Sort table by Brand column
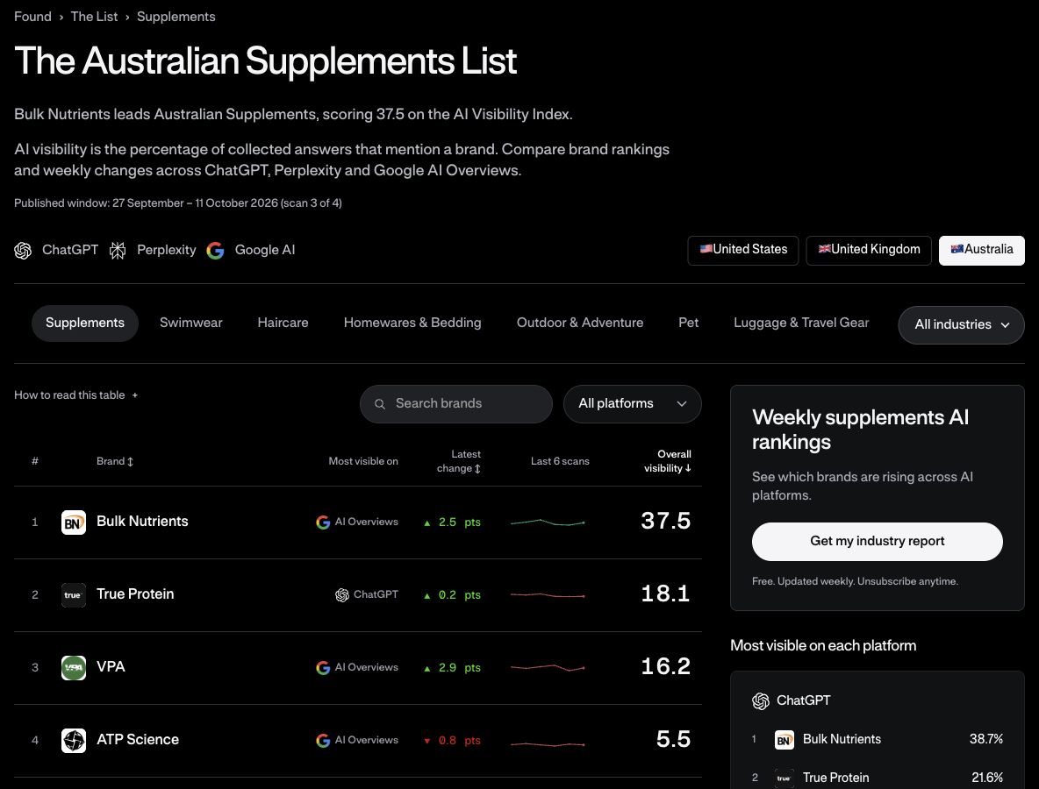This screenshot has height=789, width=1039. tap(115, 461)
